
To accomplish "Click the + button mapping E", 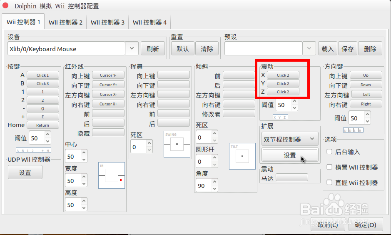I will pos(42,117).
